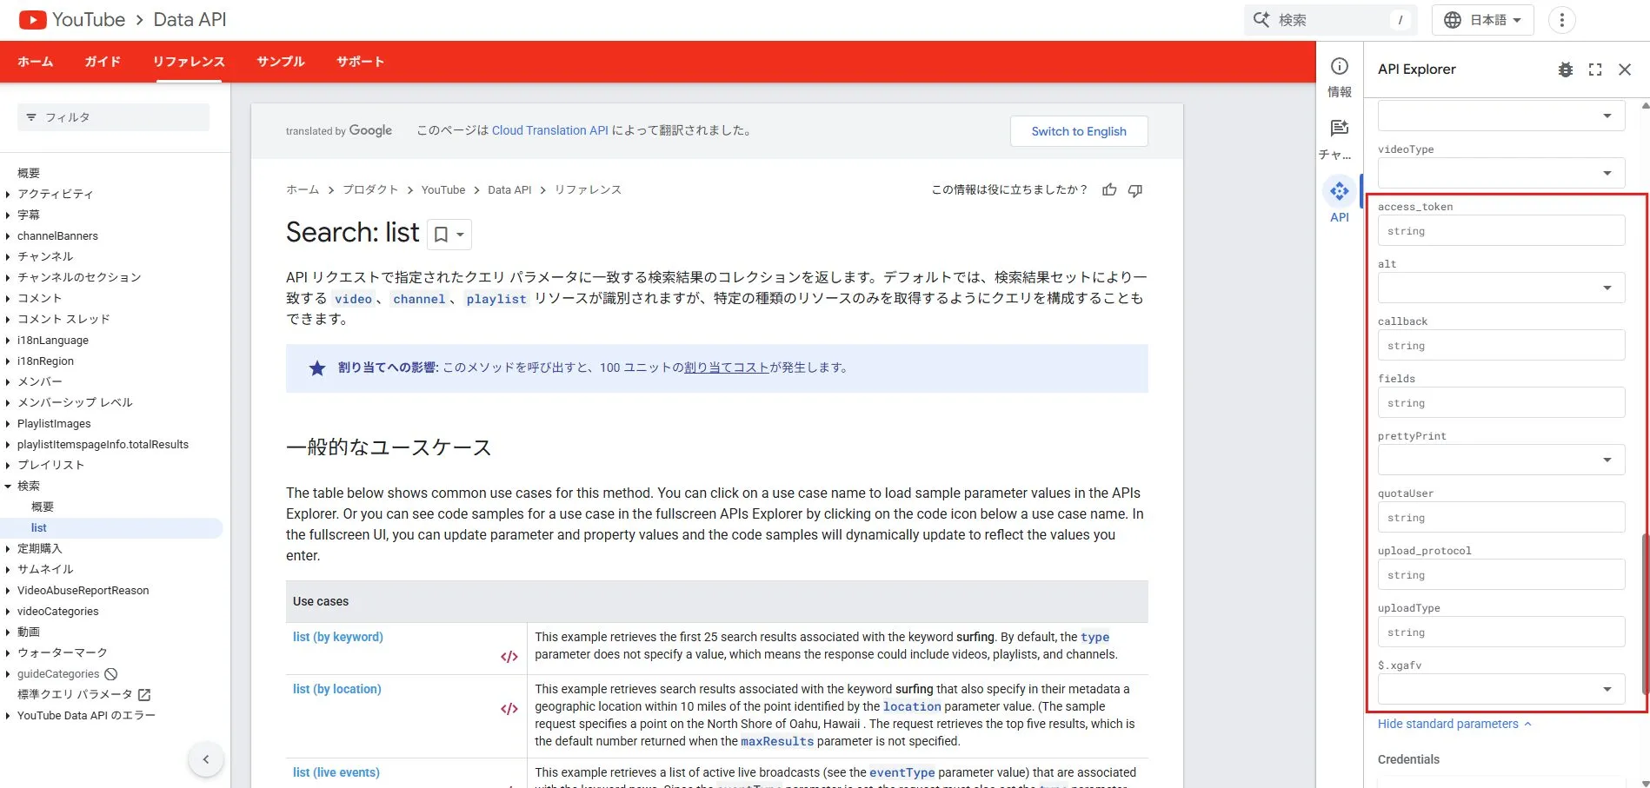
Task: Click the フィルタ filter input
Action: [114, 117]
